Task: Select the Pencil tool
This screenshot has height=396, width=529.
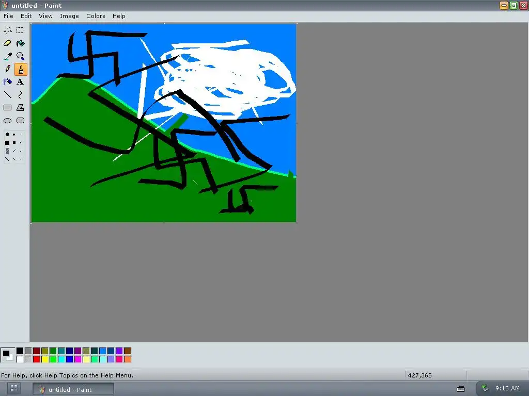Action: pyautogui.click(x=7, y=69)
